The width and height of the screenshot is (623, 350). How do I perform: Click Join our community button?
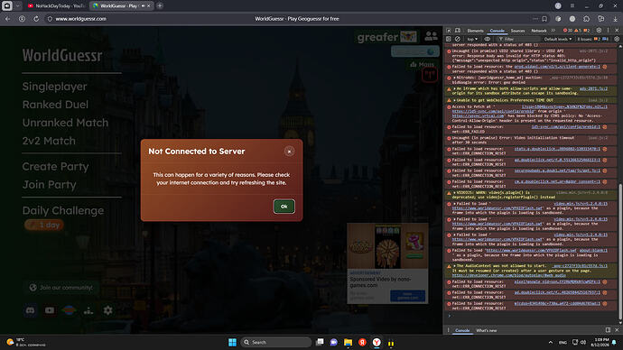[x=61, y=287]
